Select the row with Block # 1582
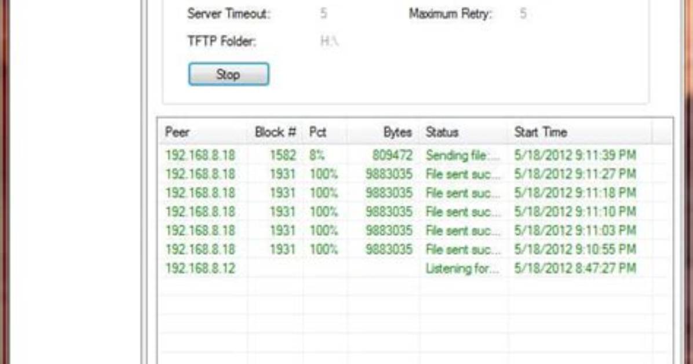This screenshot has width=693, height=364. (x=414, y=155)
